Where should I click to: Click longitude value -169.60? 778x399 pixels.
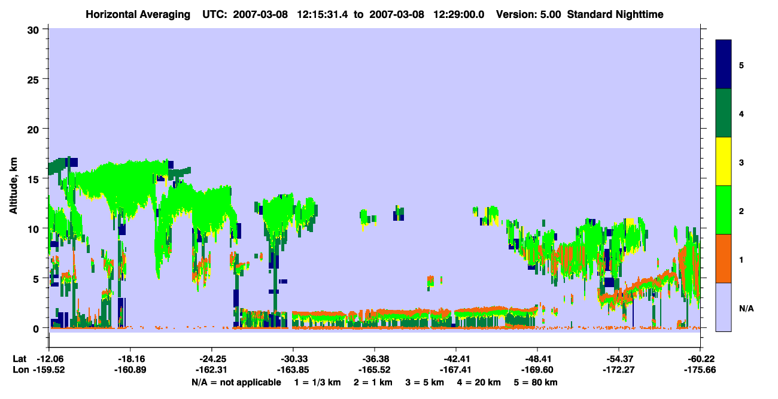click(537, 370)
